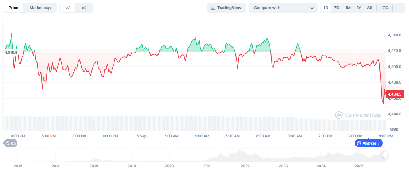The width and height of the screenshot is (409, 170).
Task: Click the chevron arrow in Compare with
Action: [312, 8]
